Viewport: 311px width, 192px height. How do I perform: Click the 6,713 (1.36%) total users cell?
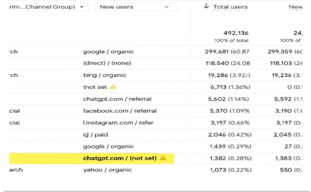pyautogui.click(x=230, y=87)
